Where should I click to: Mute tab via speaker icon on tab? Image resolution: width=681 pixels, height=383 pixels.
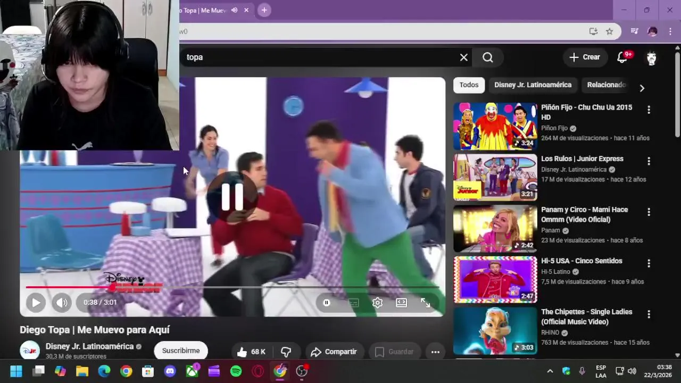pyautogui.click(x=234, y=10)
